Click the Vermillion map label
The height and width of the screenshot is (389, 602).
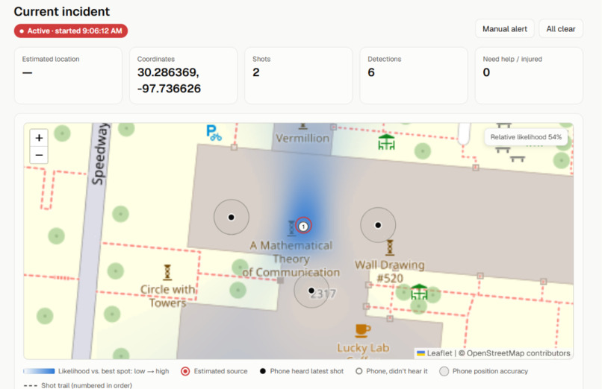coord(302,138)
